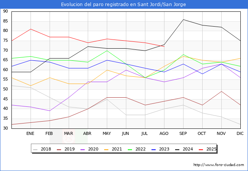Click the 2025 red line endpoint at AGO
This screenshot has height=171, width=248.
[x=164, y=47]
